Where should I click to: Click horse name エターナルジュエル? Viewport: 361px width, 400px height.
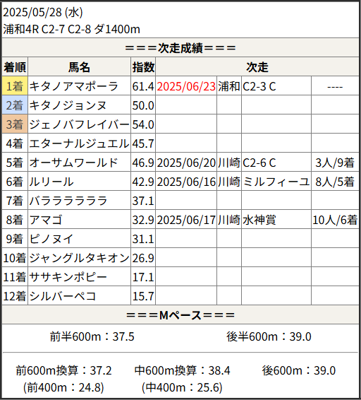(79, 143)
